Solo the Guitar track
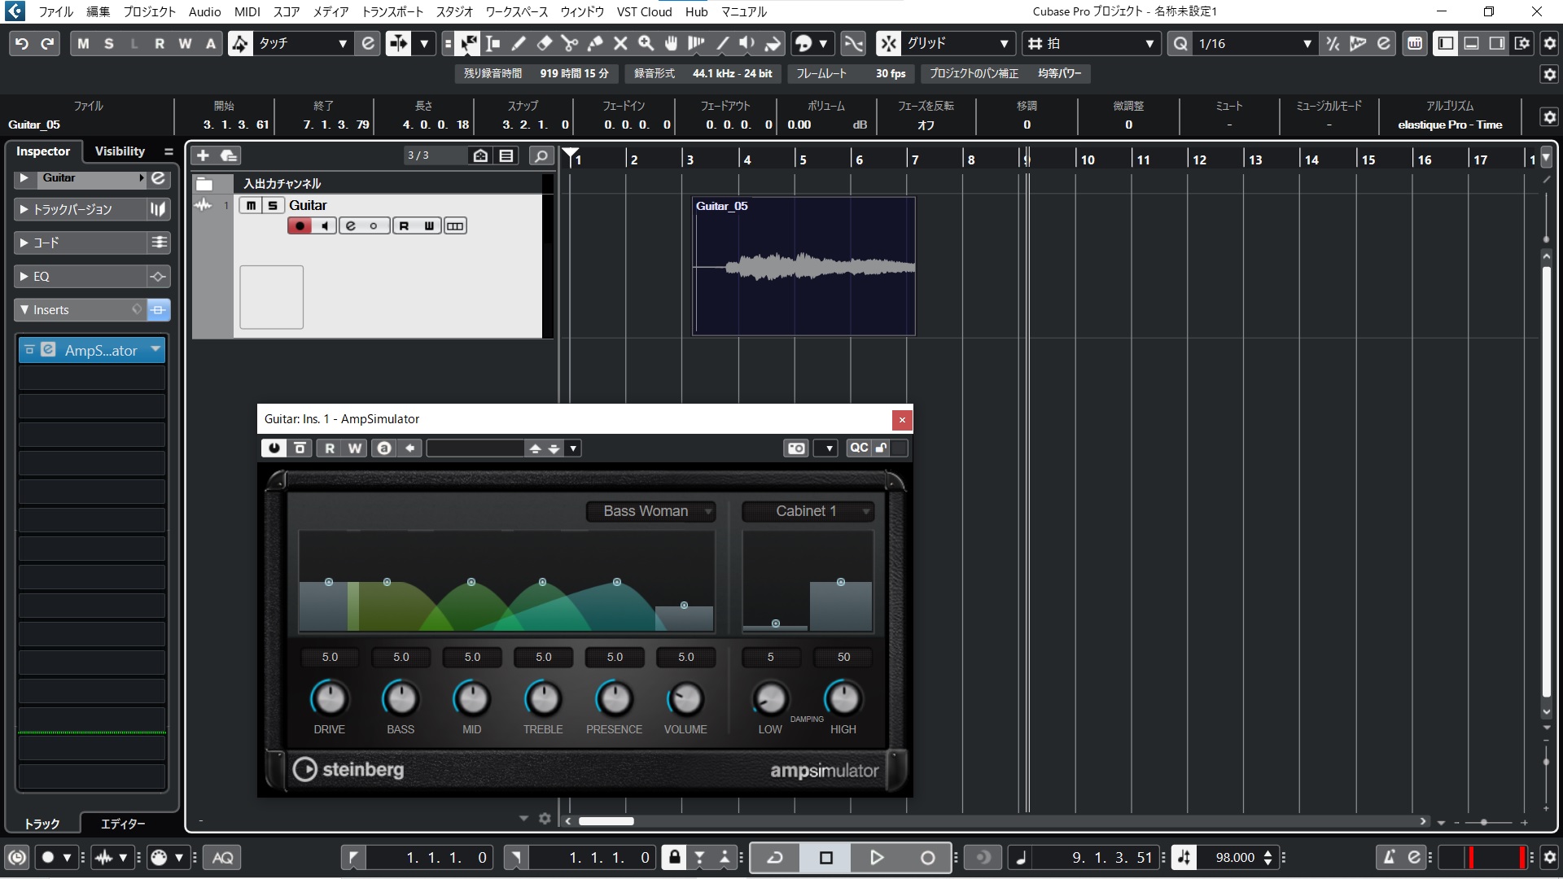This screenshot has width=1563, height=879. (x=271, y=205)
